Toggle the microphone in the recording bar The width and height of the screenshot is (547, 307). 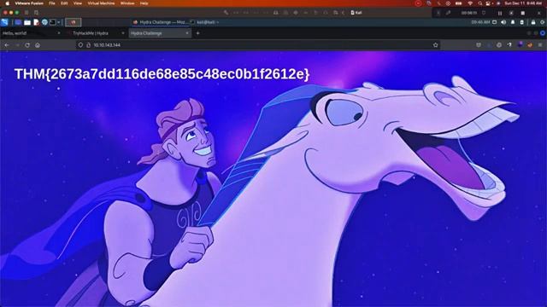[x=448, y=13]
